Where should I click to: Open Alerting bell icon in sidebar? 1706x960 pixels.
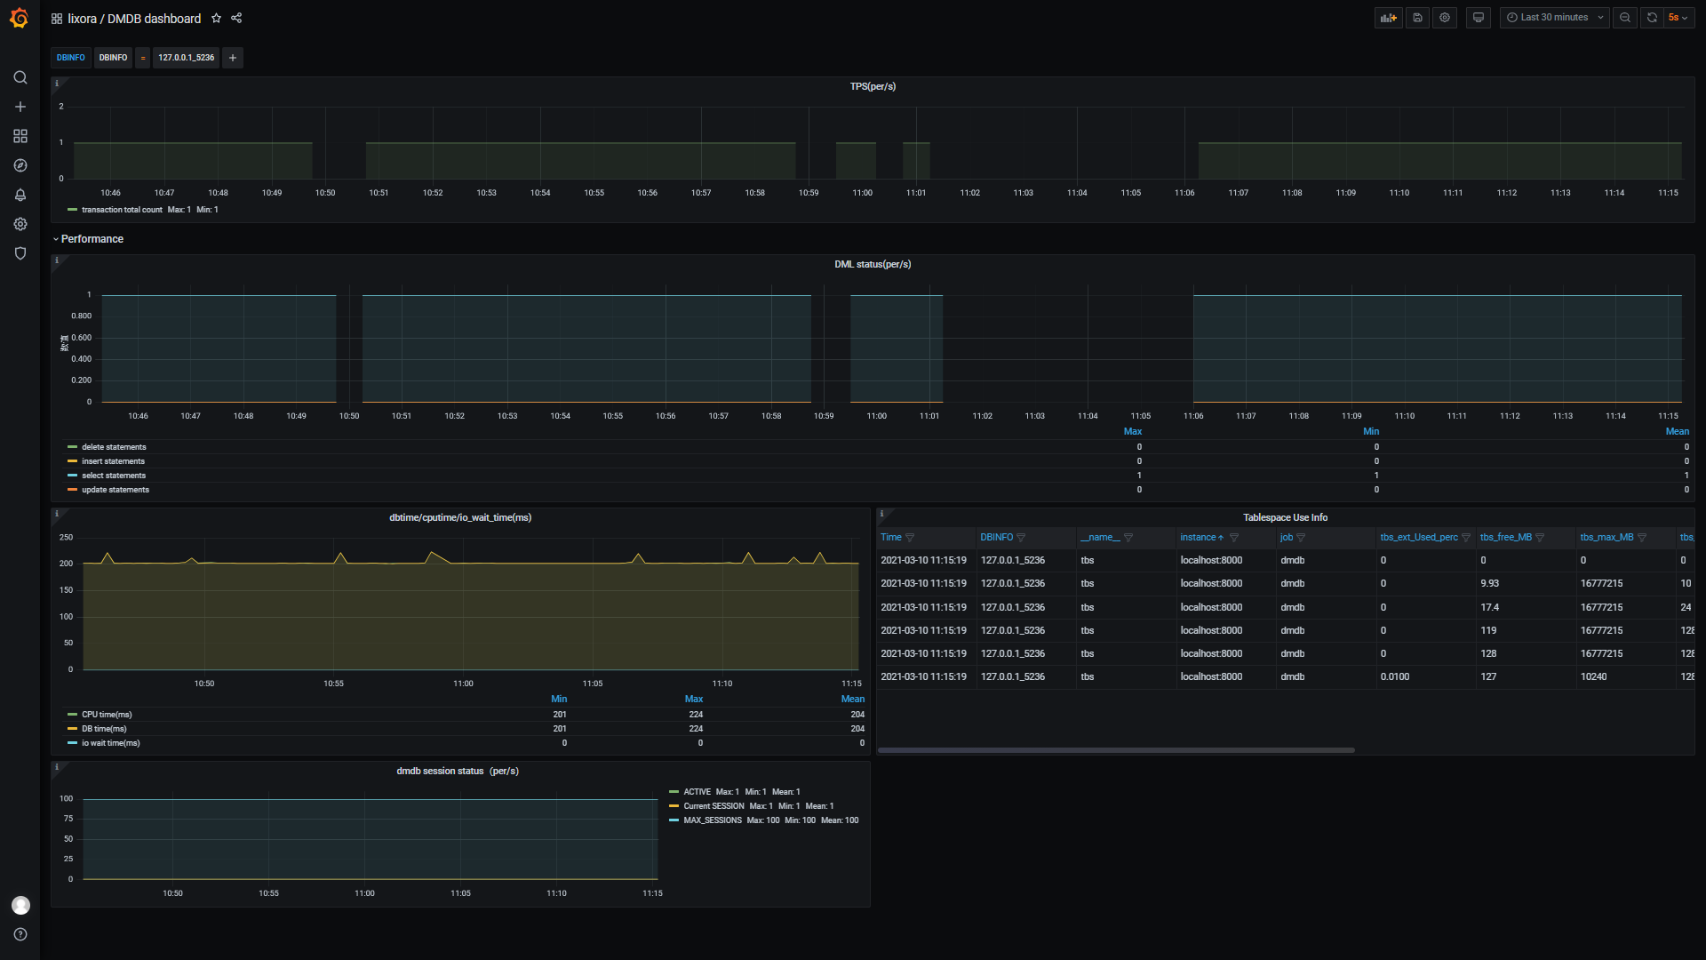coord(20,195)
